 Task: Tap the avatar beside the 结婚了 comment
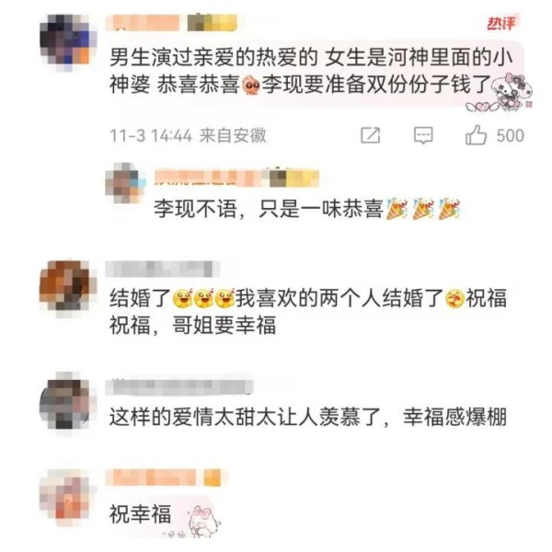coord(67,288)
